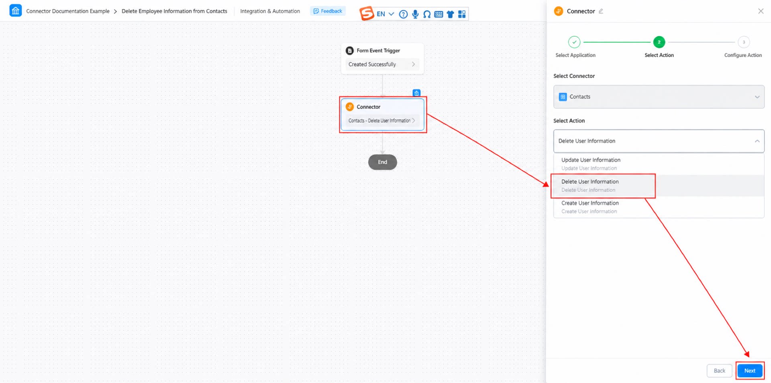This screenshot has height=383, width=771.
Task: Open the IME toolbox grid icon
Action: (x=462, y=14)
